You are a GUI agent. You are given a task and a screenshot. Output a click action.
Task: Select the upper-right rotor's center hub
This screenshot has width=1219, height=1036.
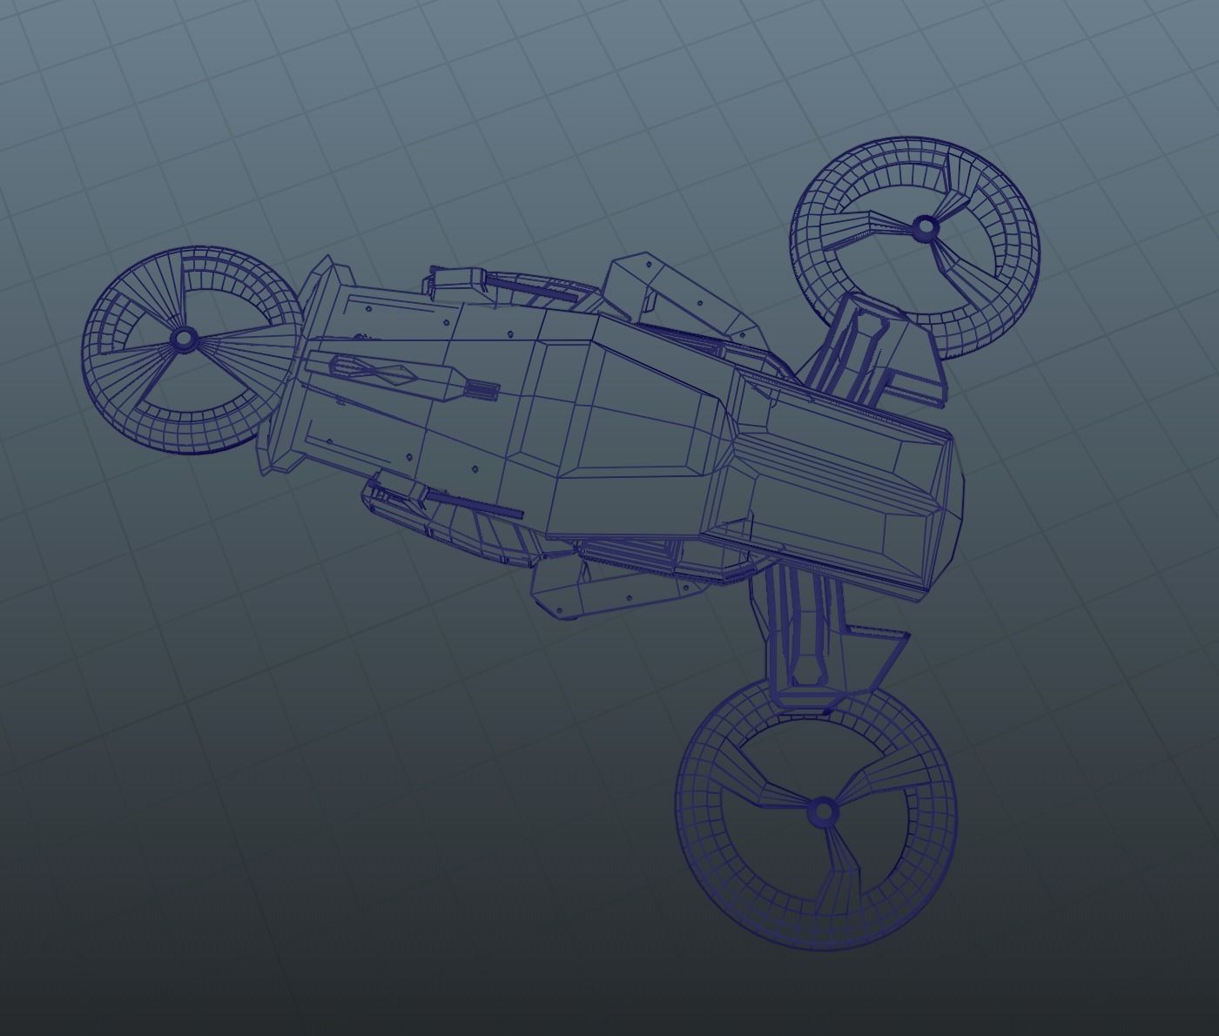click(x=924, y=228)
